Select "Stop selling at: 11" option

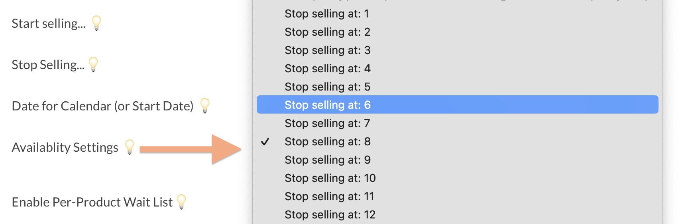(329, 196)
